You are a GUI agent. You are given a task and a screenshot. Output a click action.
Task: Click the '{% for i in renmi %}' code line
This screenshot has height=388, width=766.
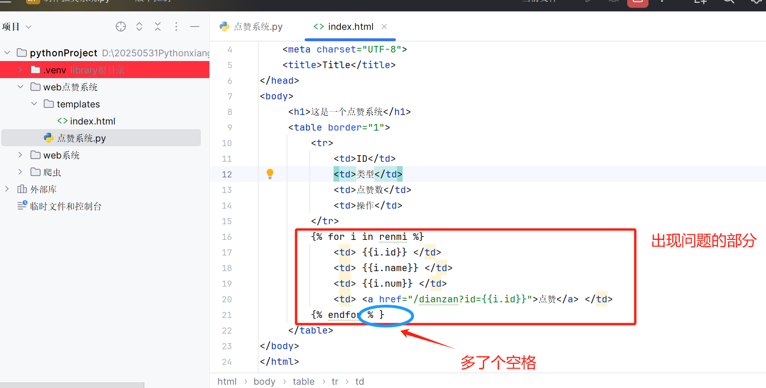tap(368, 237)
